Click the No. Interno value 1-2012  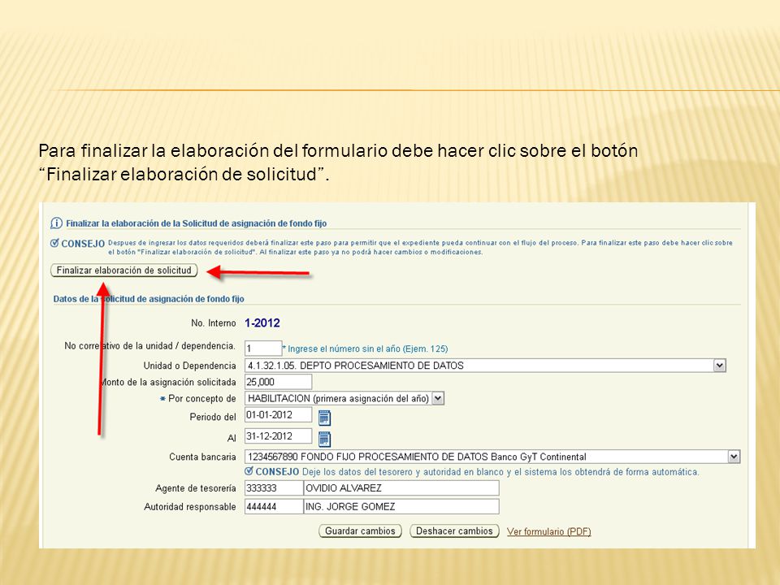coord(262,323)
